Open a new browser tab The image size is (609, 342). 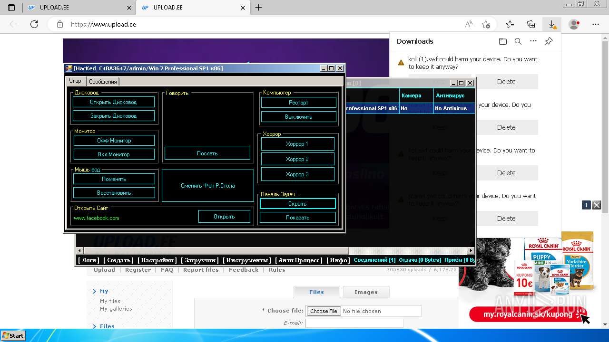coord(258,8)
